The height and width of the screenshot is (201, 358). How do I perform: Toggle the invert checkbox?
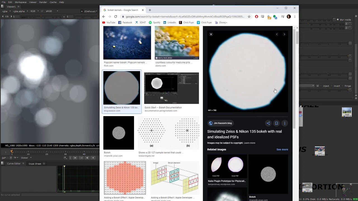tap(332, 86)
